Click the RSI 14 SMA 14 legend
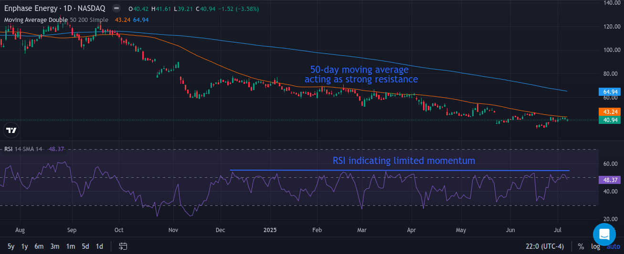The width and height of the screenshot is (624, 254). click(23, 149)
